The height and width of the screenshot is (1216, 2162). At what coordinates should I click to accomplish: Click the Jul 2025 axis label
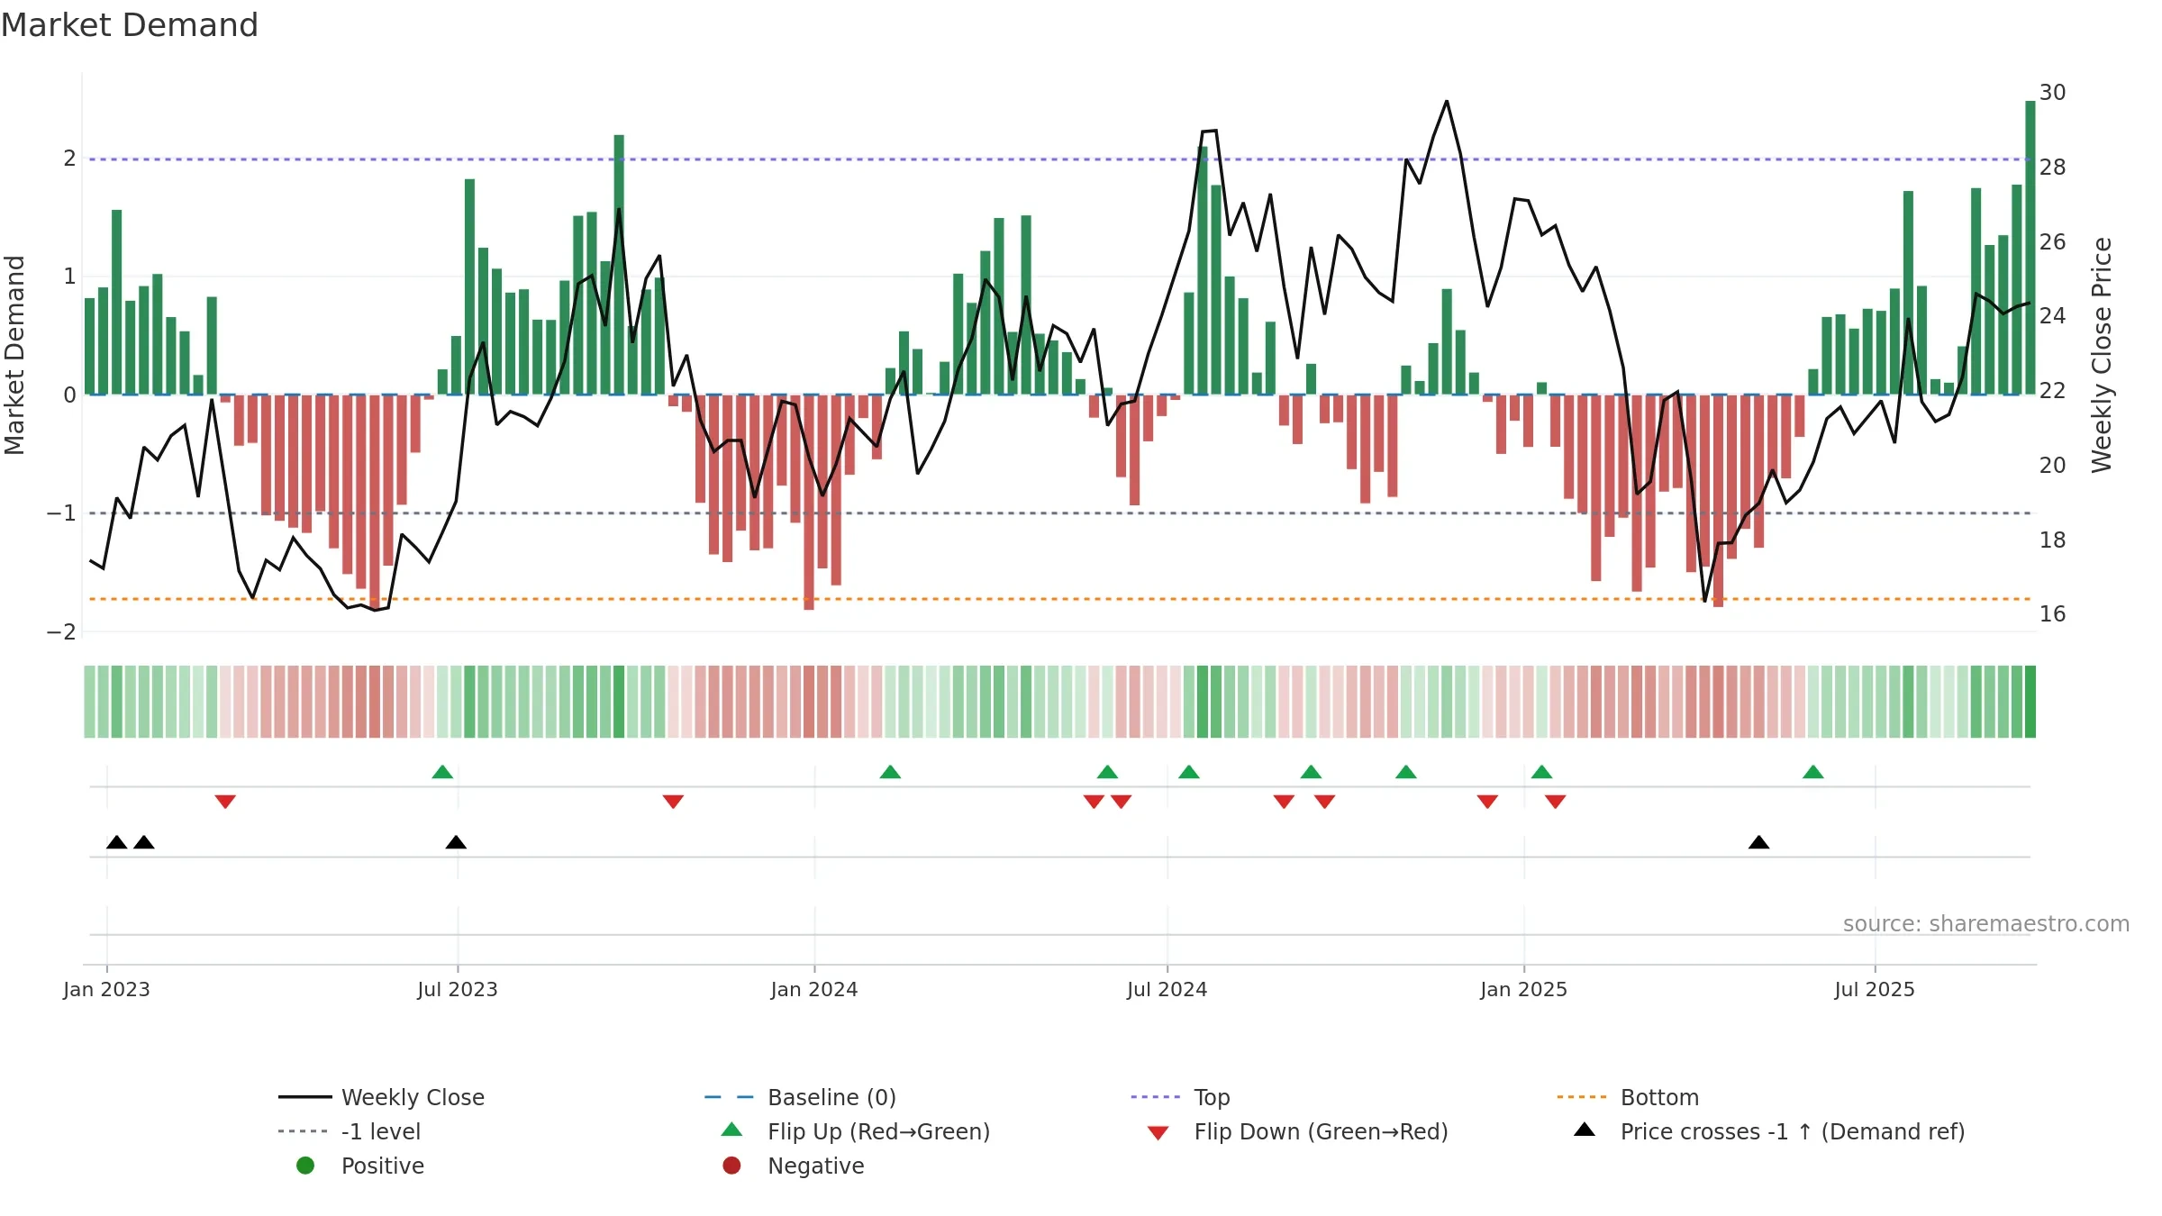1875,989
